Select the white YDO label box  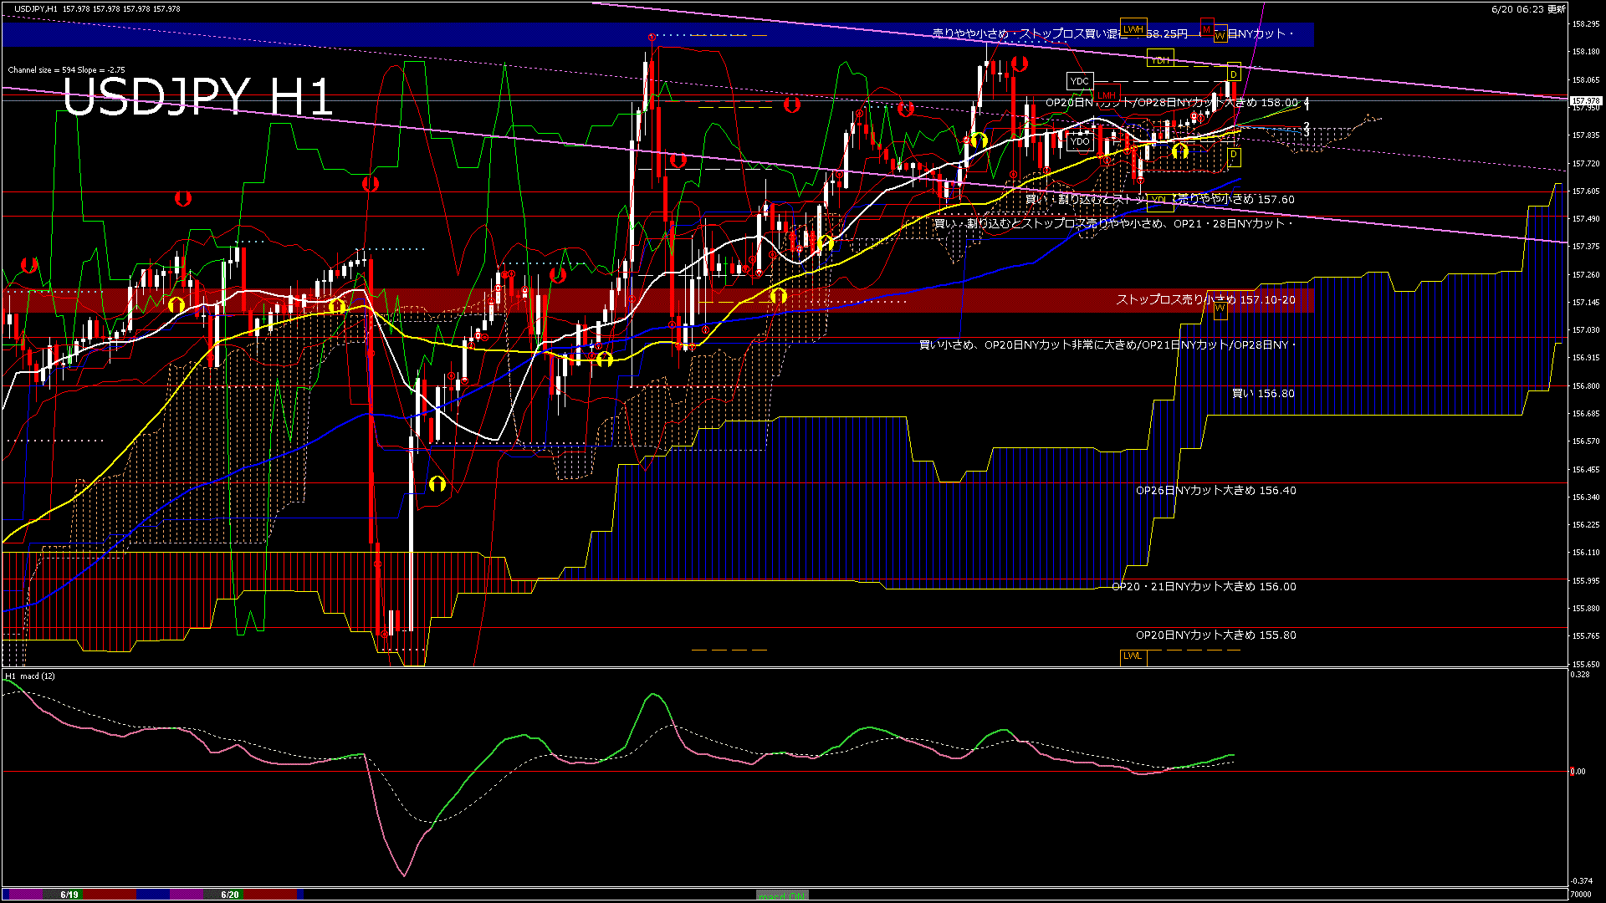1079,141
